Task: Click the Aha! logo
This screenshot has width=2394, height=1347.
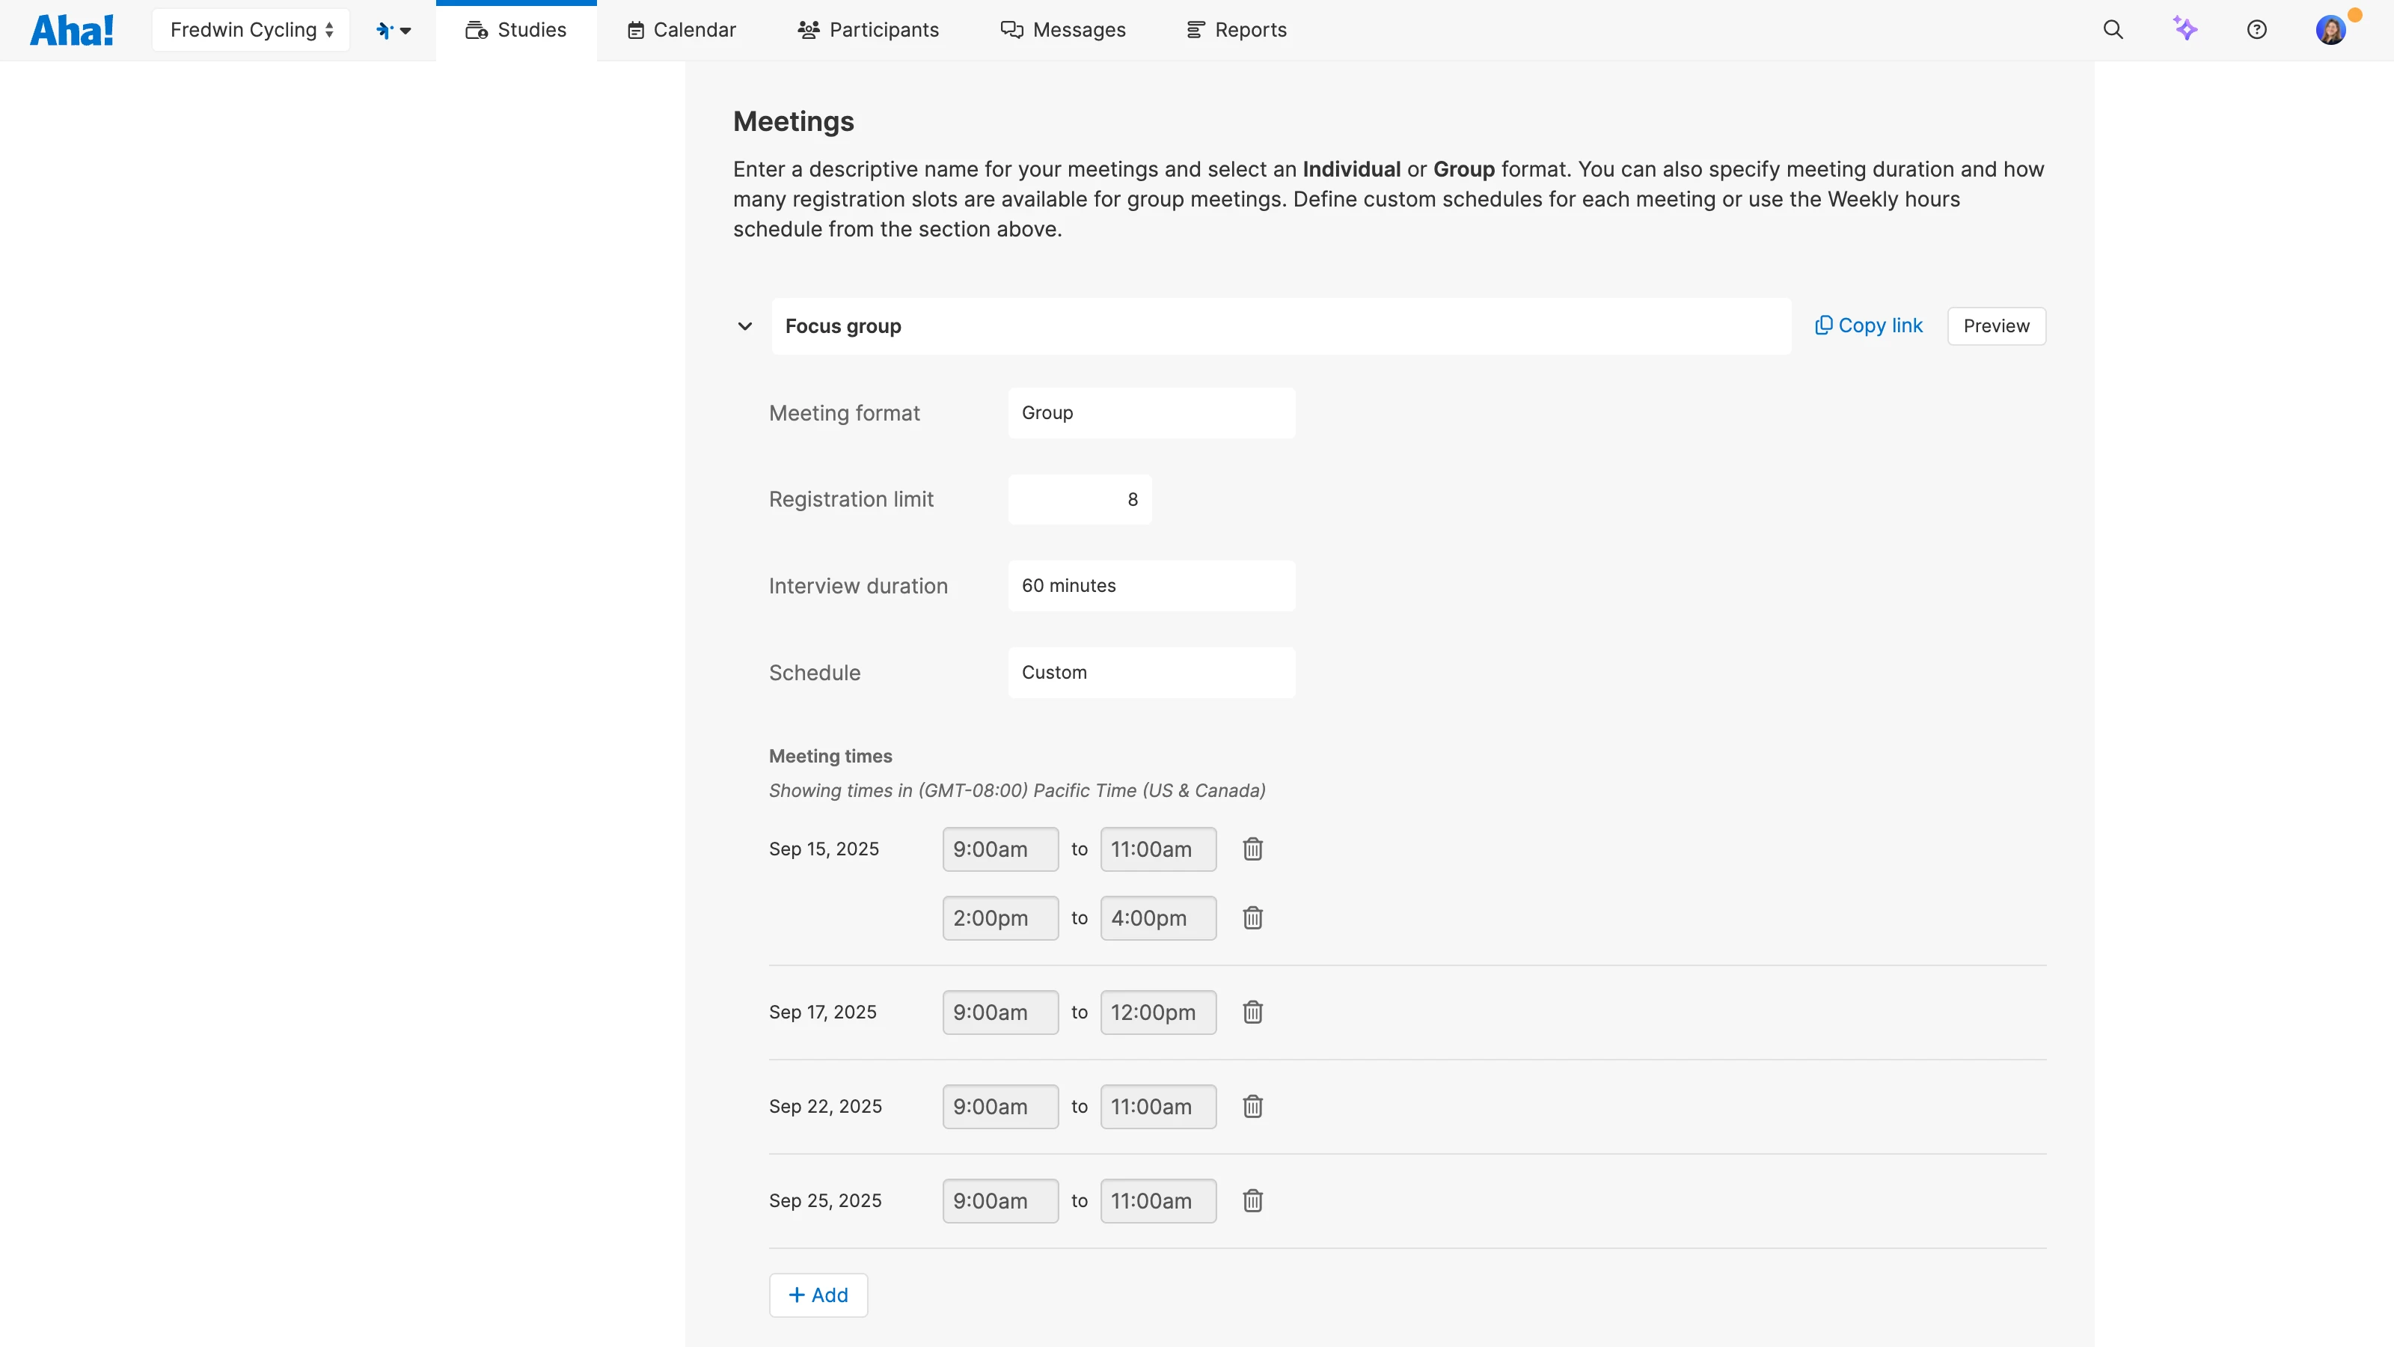Action: point(72,30)
